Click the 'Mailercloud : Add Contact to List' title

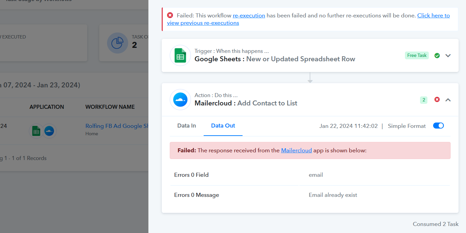click(x=246, y=103)
